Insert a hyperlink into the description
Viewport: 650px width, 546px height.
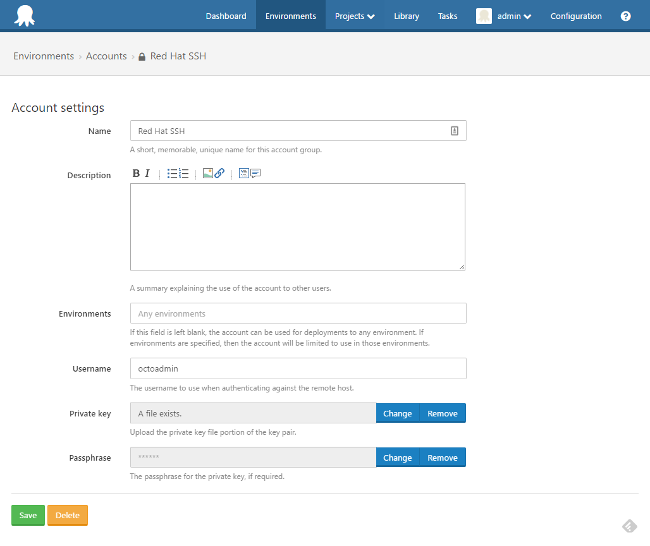point(219,173)
